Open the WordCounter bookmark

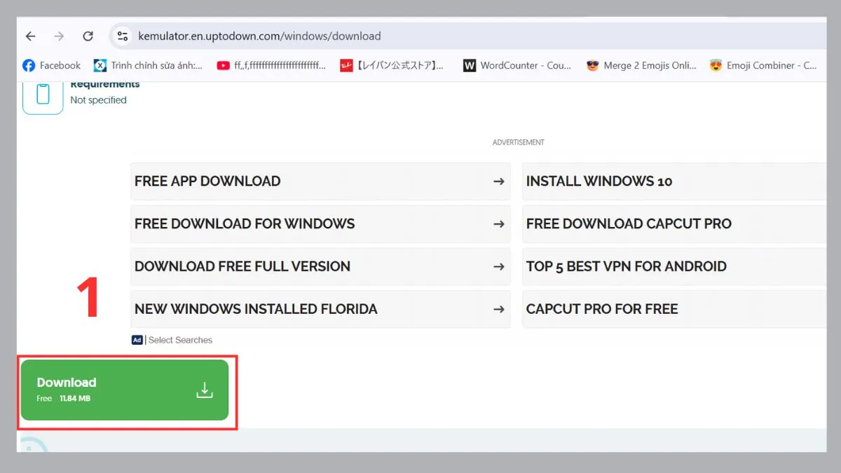(x=517, y=65)
